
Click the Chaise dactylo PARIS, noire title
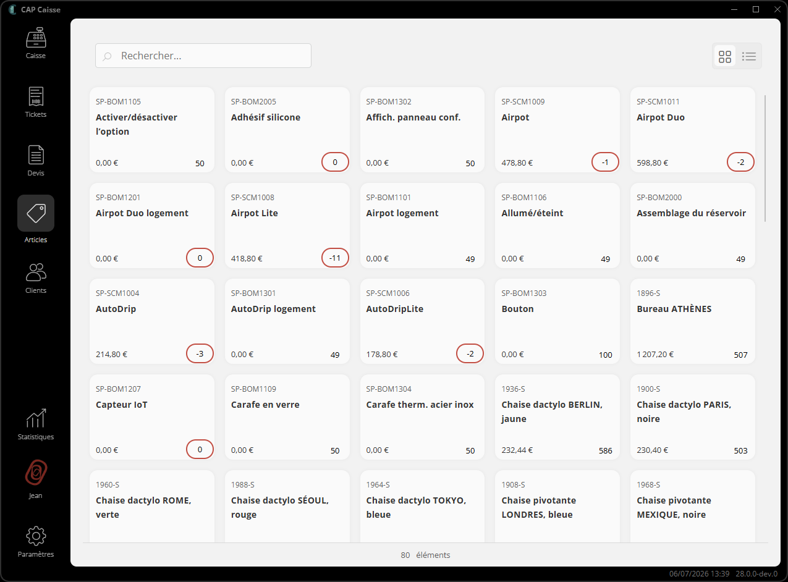coord(684,411)
